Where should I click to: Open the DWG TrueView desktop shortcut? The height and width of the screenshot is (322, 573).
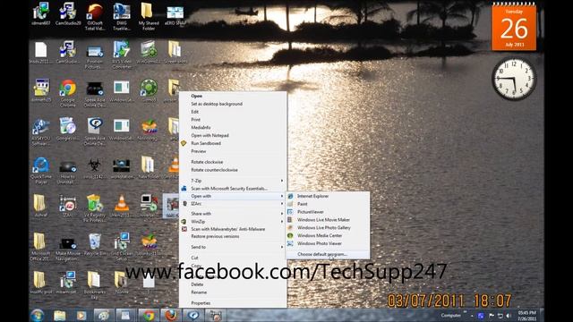(x=122, y=16)
